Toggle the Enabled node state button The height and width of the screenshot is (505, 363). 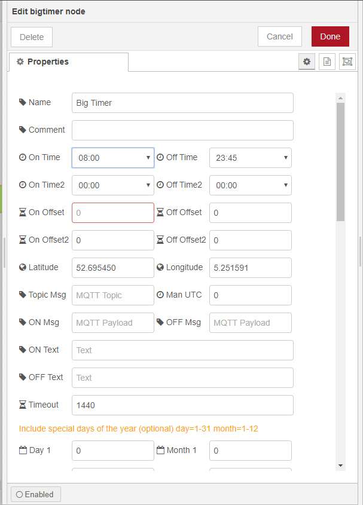coord(36,494)
